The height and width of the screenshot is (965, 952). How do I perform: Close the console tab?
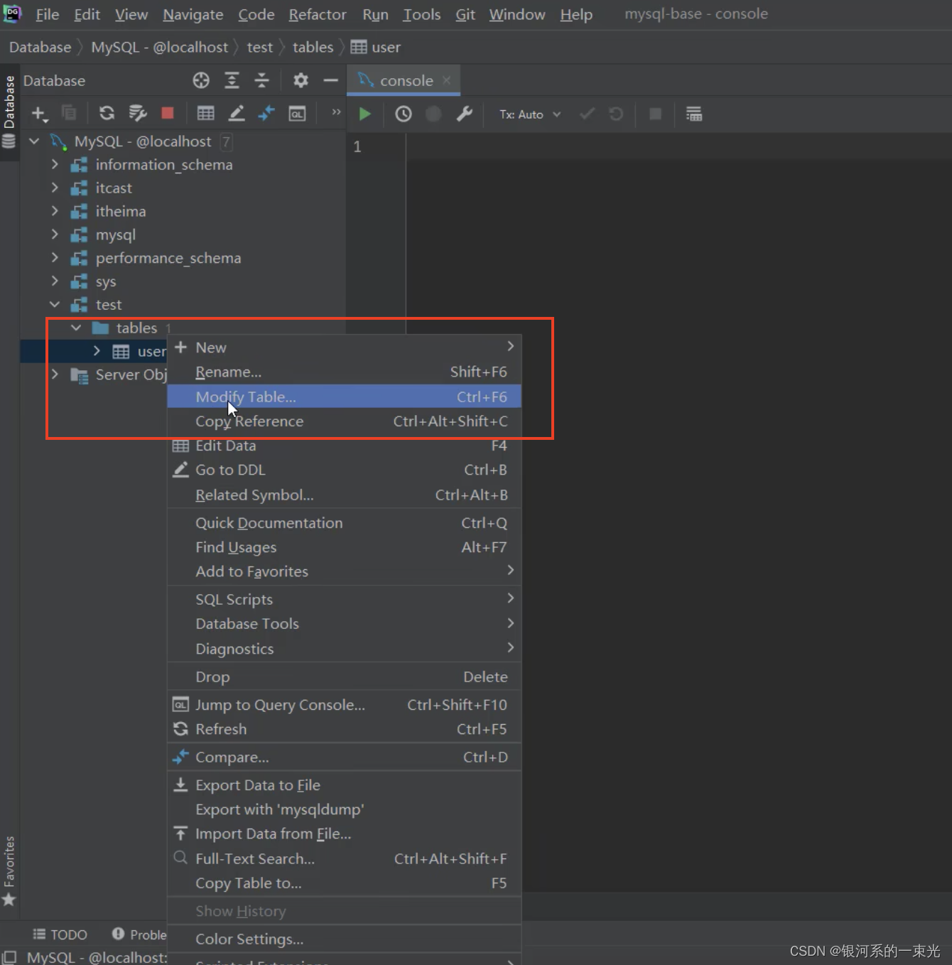point(447,80)
